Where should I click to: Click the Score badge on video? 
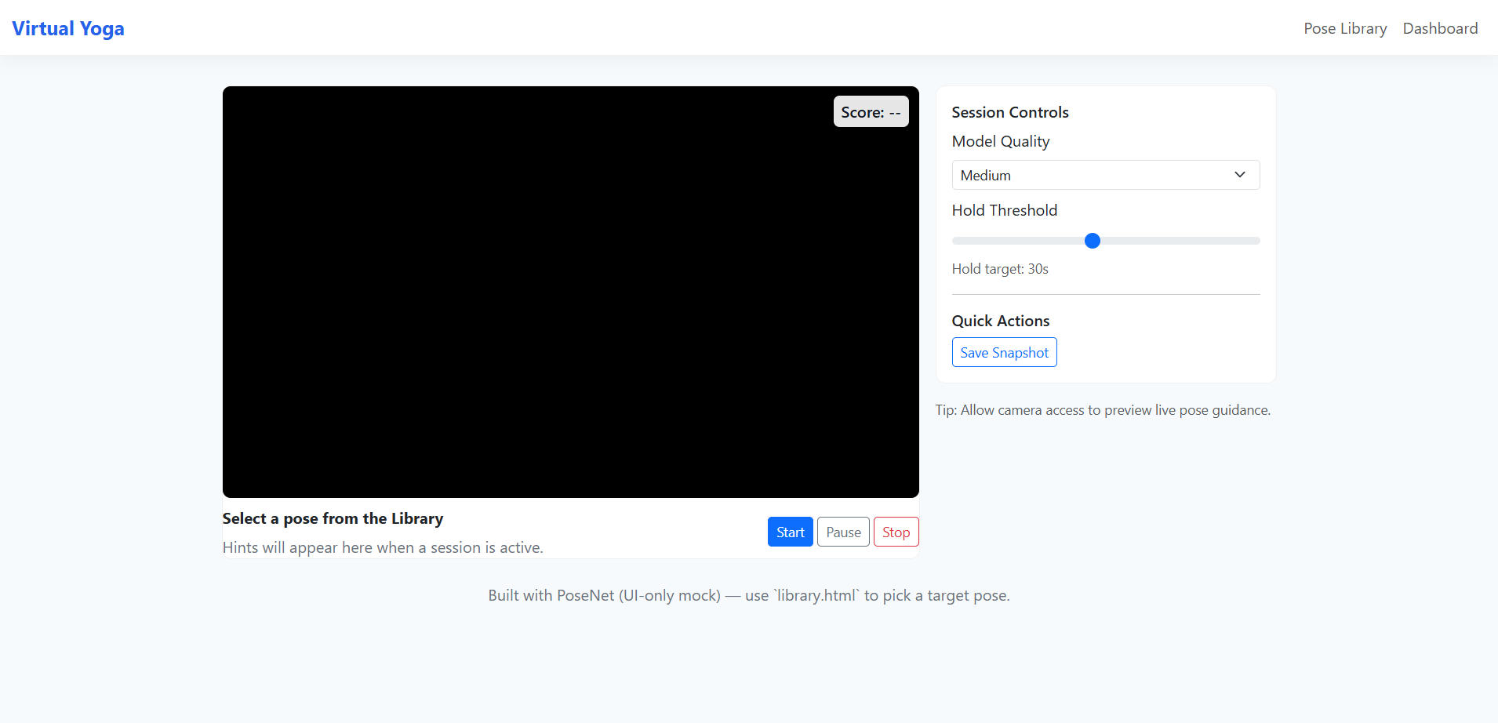tap(871, 111)
